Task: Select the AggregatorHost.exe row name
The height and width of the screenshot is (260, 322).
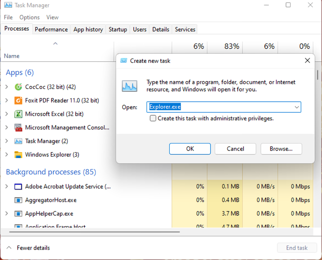Action: click(51, 200)
